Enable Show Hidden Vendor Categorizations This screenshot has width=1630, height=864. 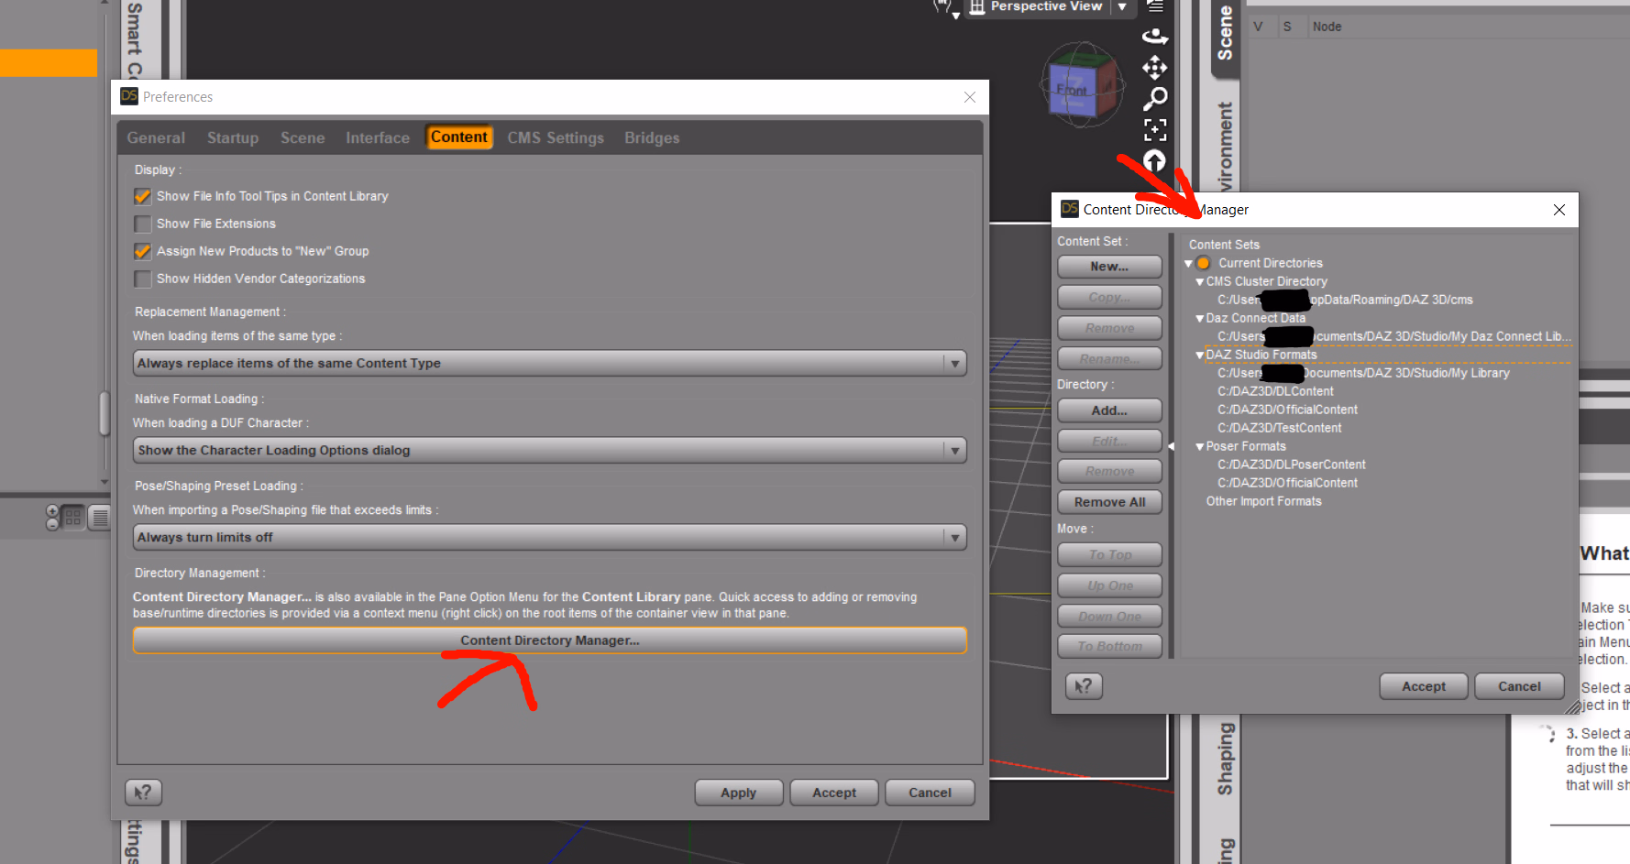(x=143, y=279)
